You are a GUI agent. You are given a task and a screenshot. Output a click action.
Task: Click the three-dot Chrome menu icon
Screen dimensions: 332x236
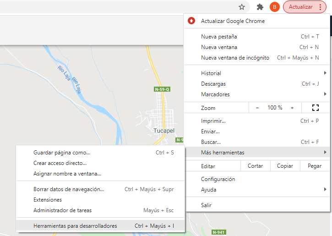click(321, 7)
